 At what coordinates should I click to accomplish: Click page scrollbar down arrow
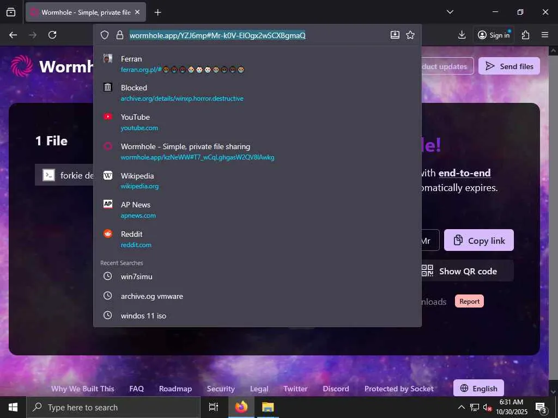pos(554,392)
